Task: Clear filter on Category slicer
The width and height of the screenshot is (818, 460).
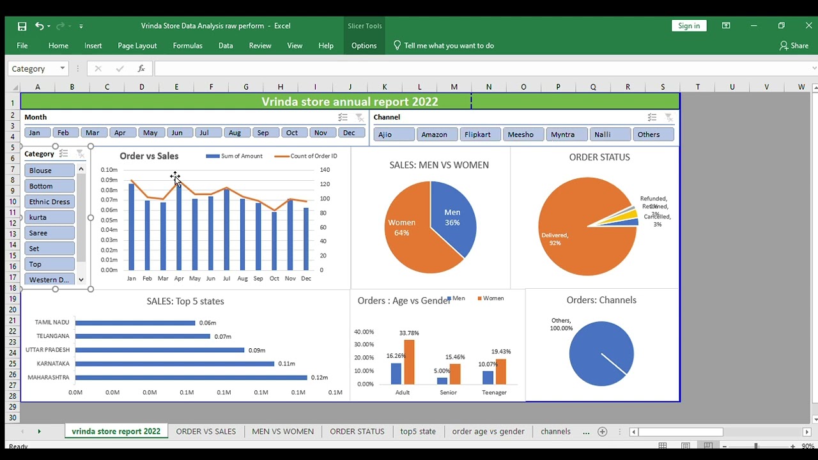Action: [80, 153]
